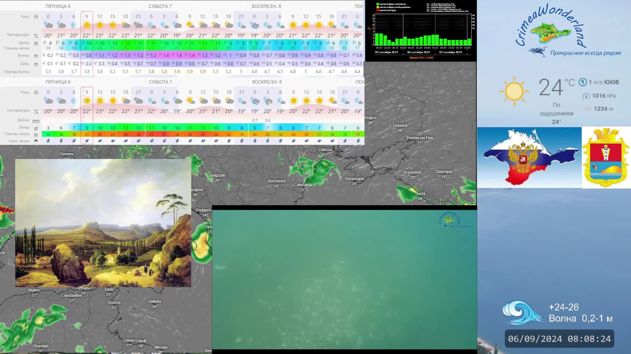631x354 pixels.
Task: Click the city coat of arms emblem
Action: click(x=606, y=158)
